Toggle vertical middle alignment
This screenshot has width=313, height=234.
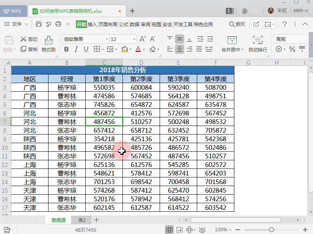point(180,39)
